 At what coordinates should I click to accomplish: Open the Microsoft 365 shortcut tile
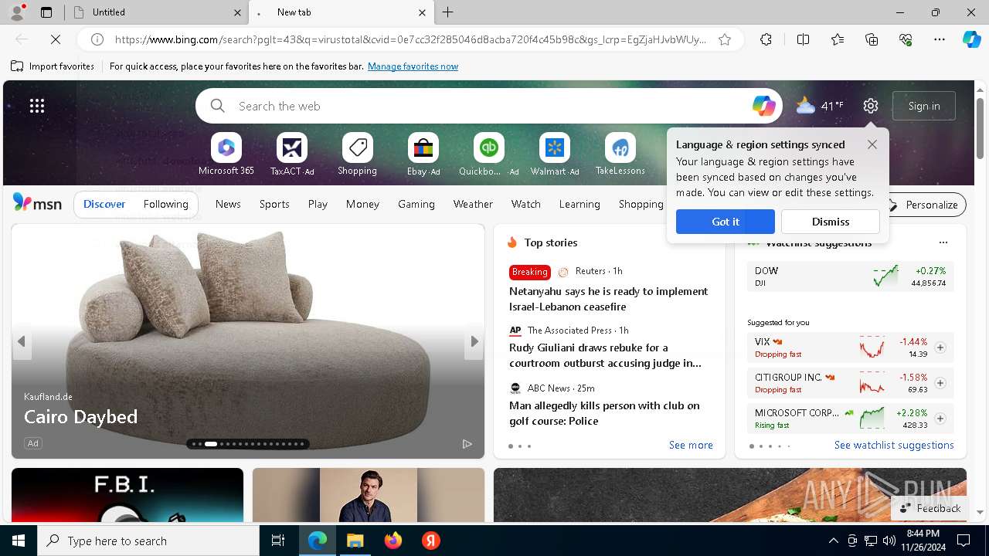point(226,154)
